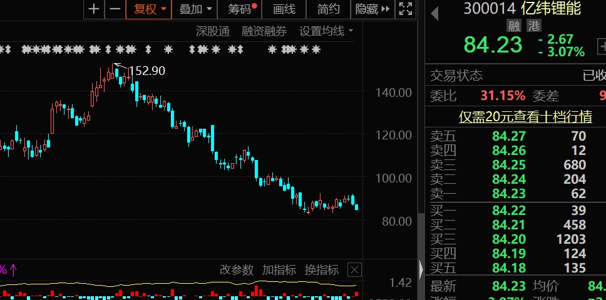Viewport: 606px width, 300px height.
Task: Click 卖三 volume 680
Action: (x=575, y=165)
